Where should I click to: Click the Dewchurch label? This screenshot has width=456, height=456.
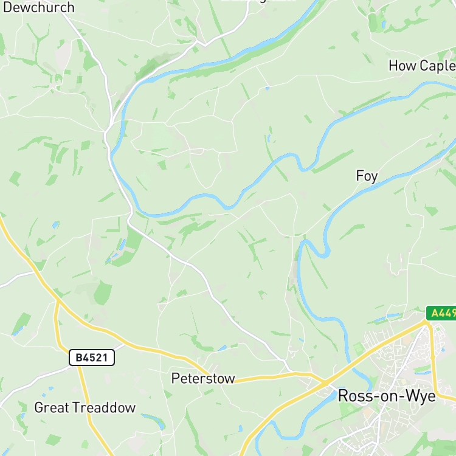click(39, 7)
